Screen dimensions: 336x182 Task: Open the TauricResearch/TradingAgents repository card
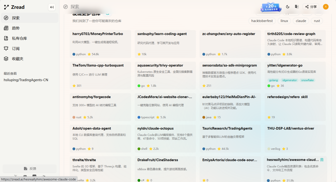[230, 139]
